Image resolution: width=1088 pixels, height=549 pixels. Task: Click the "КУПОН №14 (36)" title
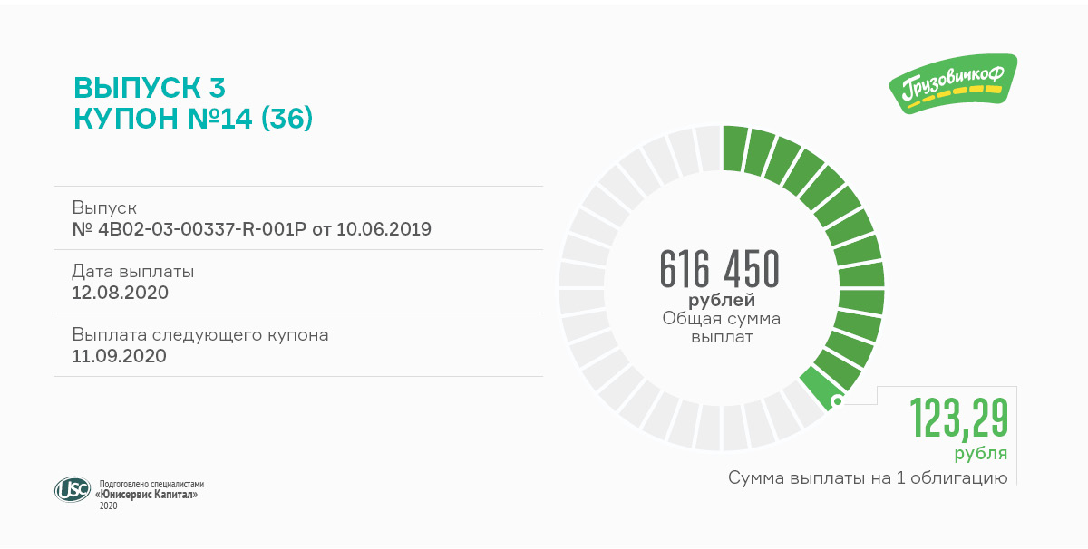click(x=192, y=119)
